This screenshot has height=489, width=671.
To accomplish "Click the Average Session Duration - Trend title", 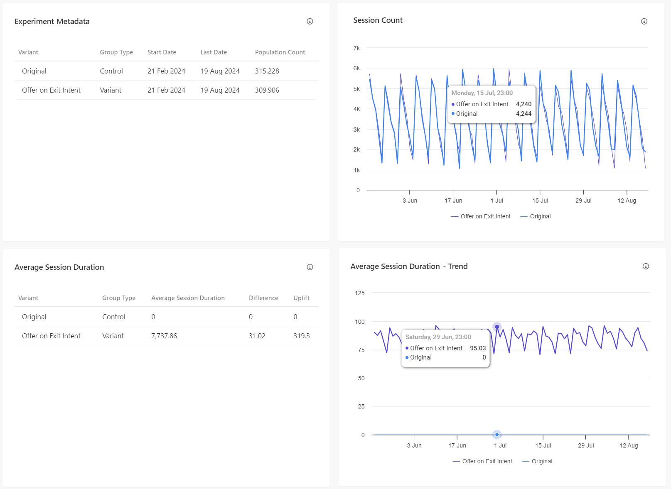I will 409,267.
